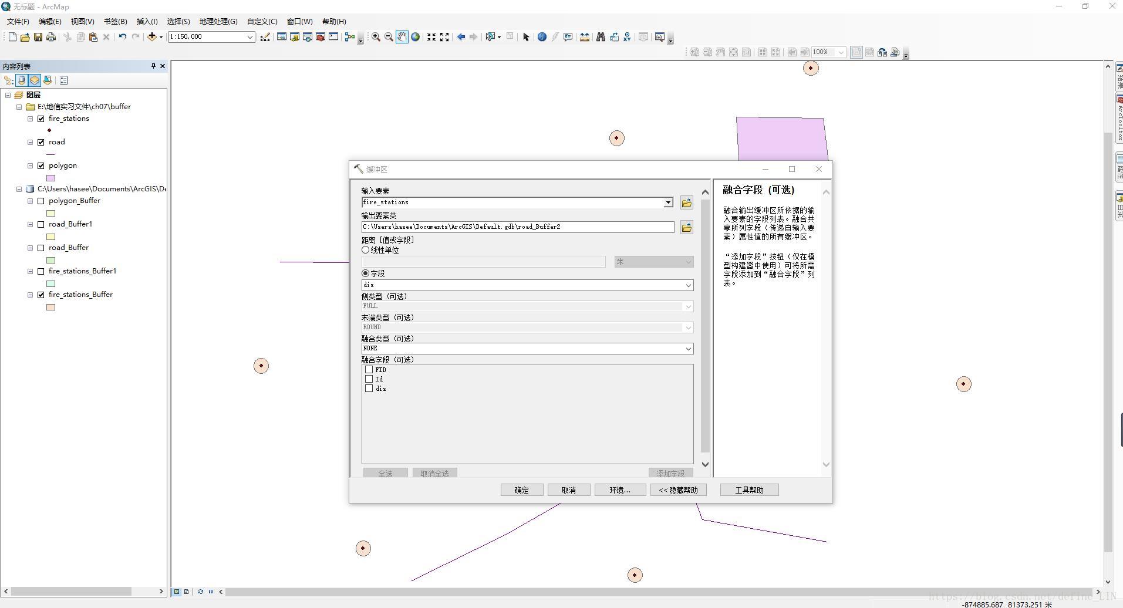Switch to List By Drawing Order
1123x608 pixels.
[x=9, y=80]
